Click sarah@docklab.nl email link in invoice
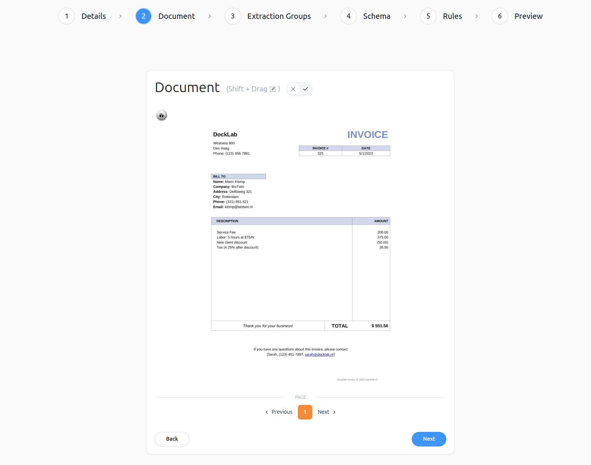Viewport: 591px width, 465px height. 319,354
